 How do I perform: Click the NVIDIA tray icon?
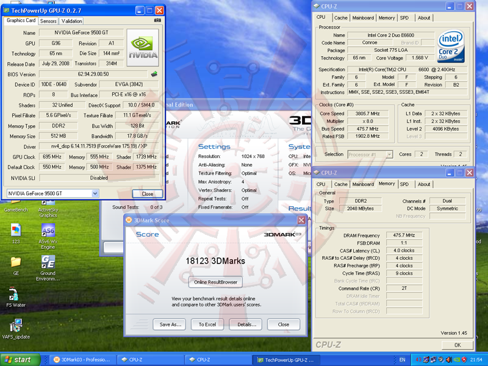[456, 360]
